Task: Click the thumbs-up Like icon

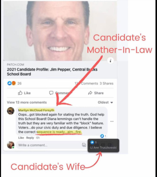Action: click(x=20, y=93)
